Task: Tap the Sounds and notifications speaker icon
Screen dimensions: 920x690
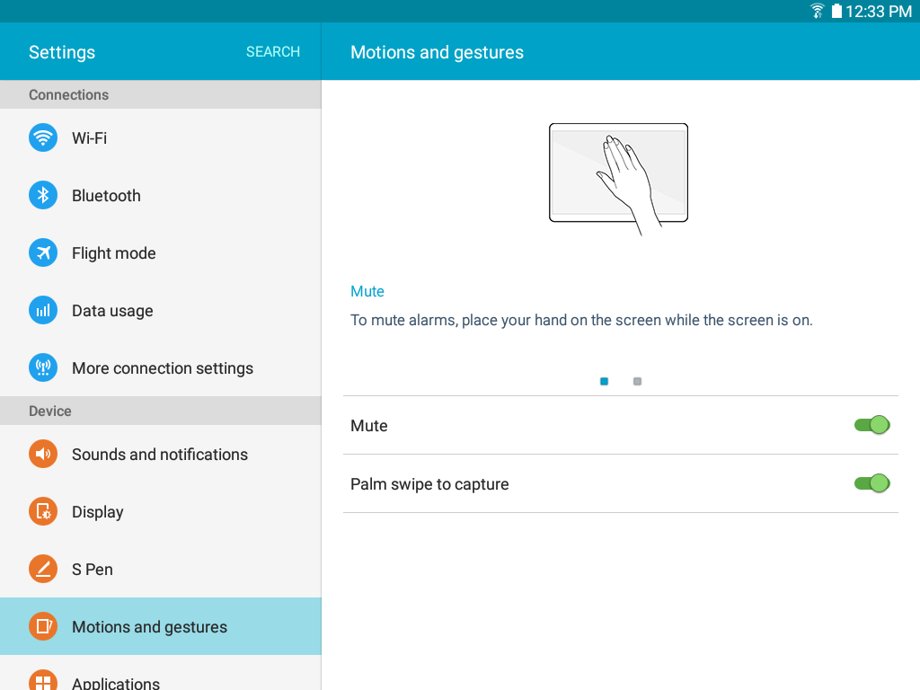Action: point(43,454)
